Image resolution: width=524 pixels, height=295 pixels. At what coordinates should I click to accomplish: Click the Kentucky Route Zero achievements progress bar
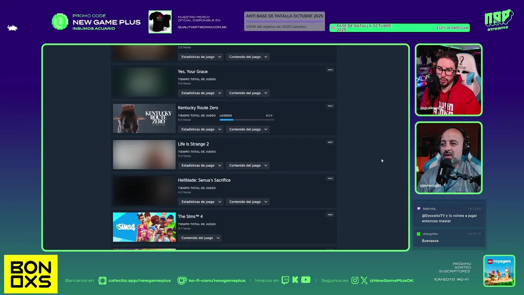pyautogui.click(x=247, y=120)
